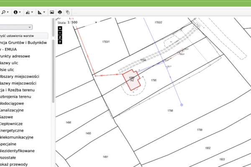Select the EMUiA layer group
This screenshot has width=251, height=167.
coord(8,49)
